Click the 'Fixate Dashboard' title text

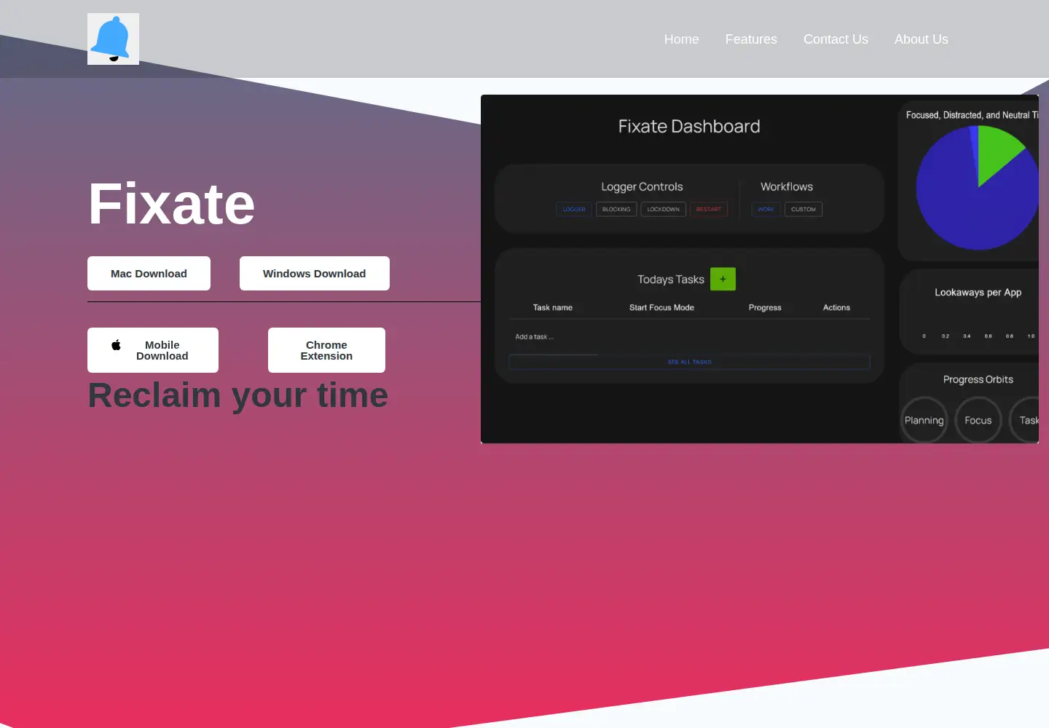click(x=689, y=127)
